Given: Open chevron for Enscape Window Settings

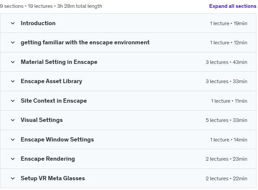Looking at the screenshot, I should pyautogui.click(x=13, y=140).
